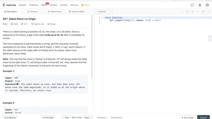Visit the LeetCode Store
Image resolution: width=212 pixels, height=119 pixels.
[85, 5]
